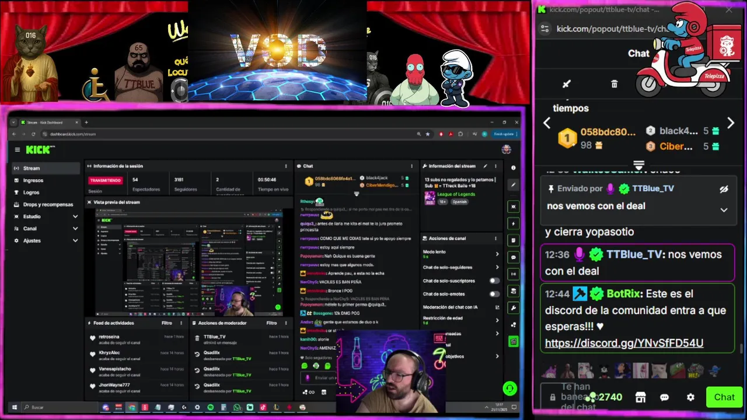Toggle Chat de solo-suscriptores
Image resolution: width=747 pixels, height=420 pixels.
click(x=494, y=281)
